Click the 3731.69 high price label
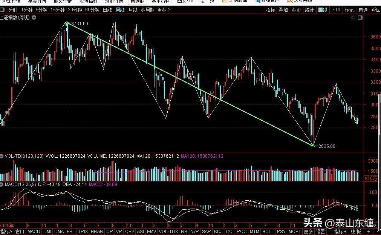The width and height of the screenshot is (381, 235). (80, 24)
